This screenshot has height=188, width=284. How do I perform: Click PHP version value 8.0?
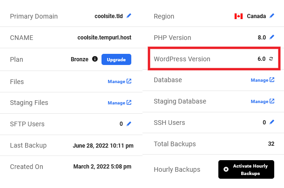pos(262,38)
